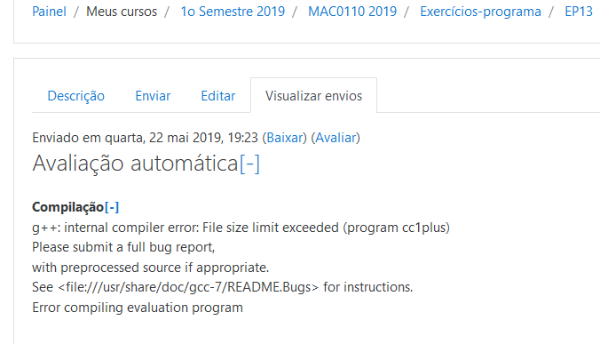Collapse the Avaliação automática section via [-]

[249, 164]
